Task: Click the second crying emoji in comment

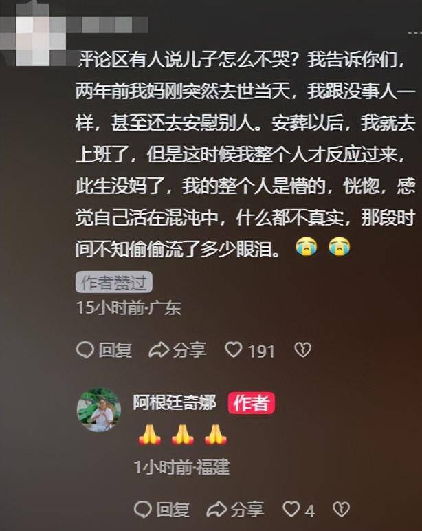Action: point(340,246)
